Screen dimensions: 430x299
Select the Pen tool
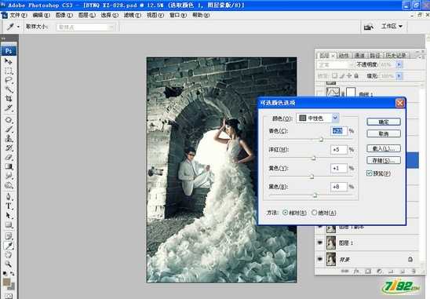9,197
